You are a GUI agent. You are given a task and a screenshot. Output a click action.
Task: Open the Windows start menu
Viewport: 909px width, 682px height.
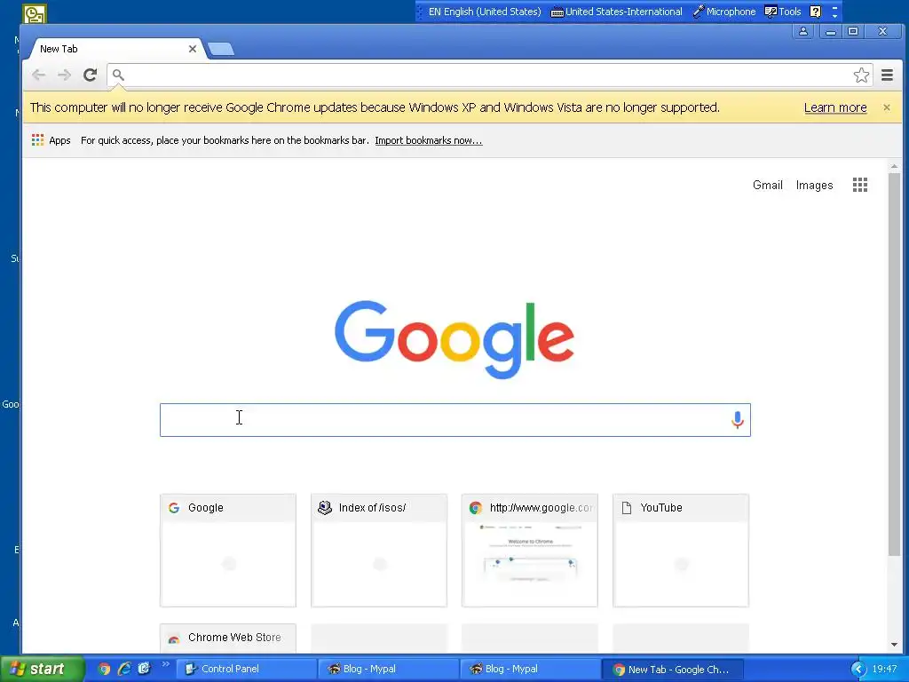click(x=42, y=669)
